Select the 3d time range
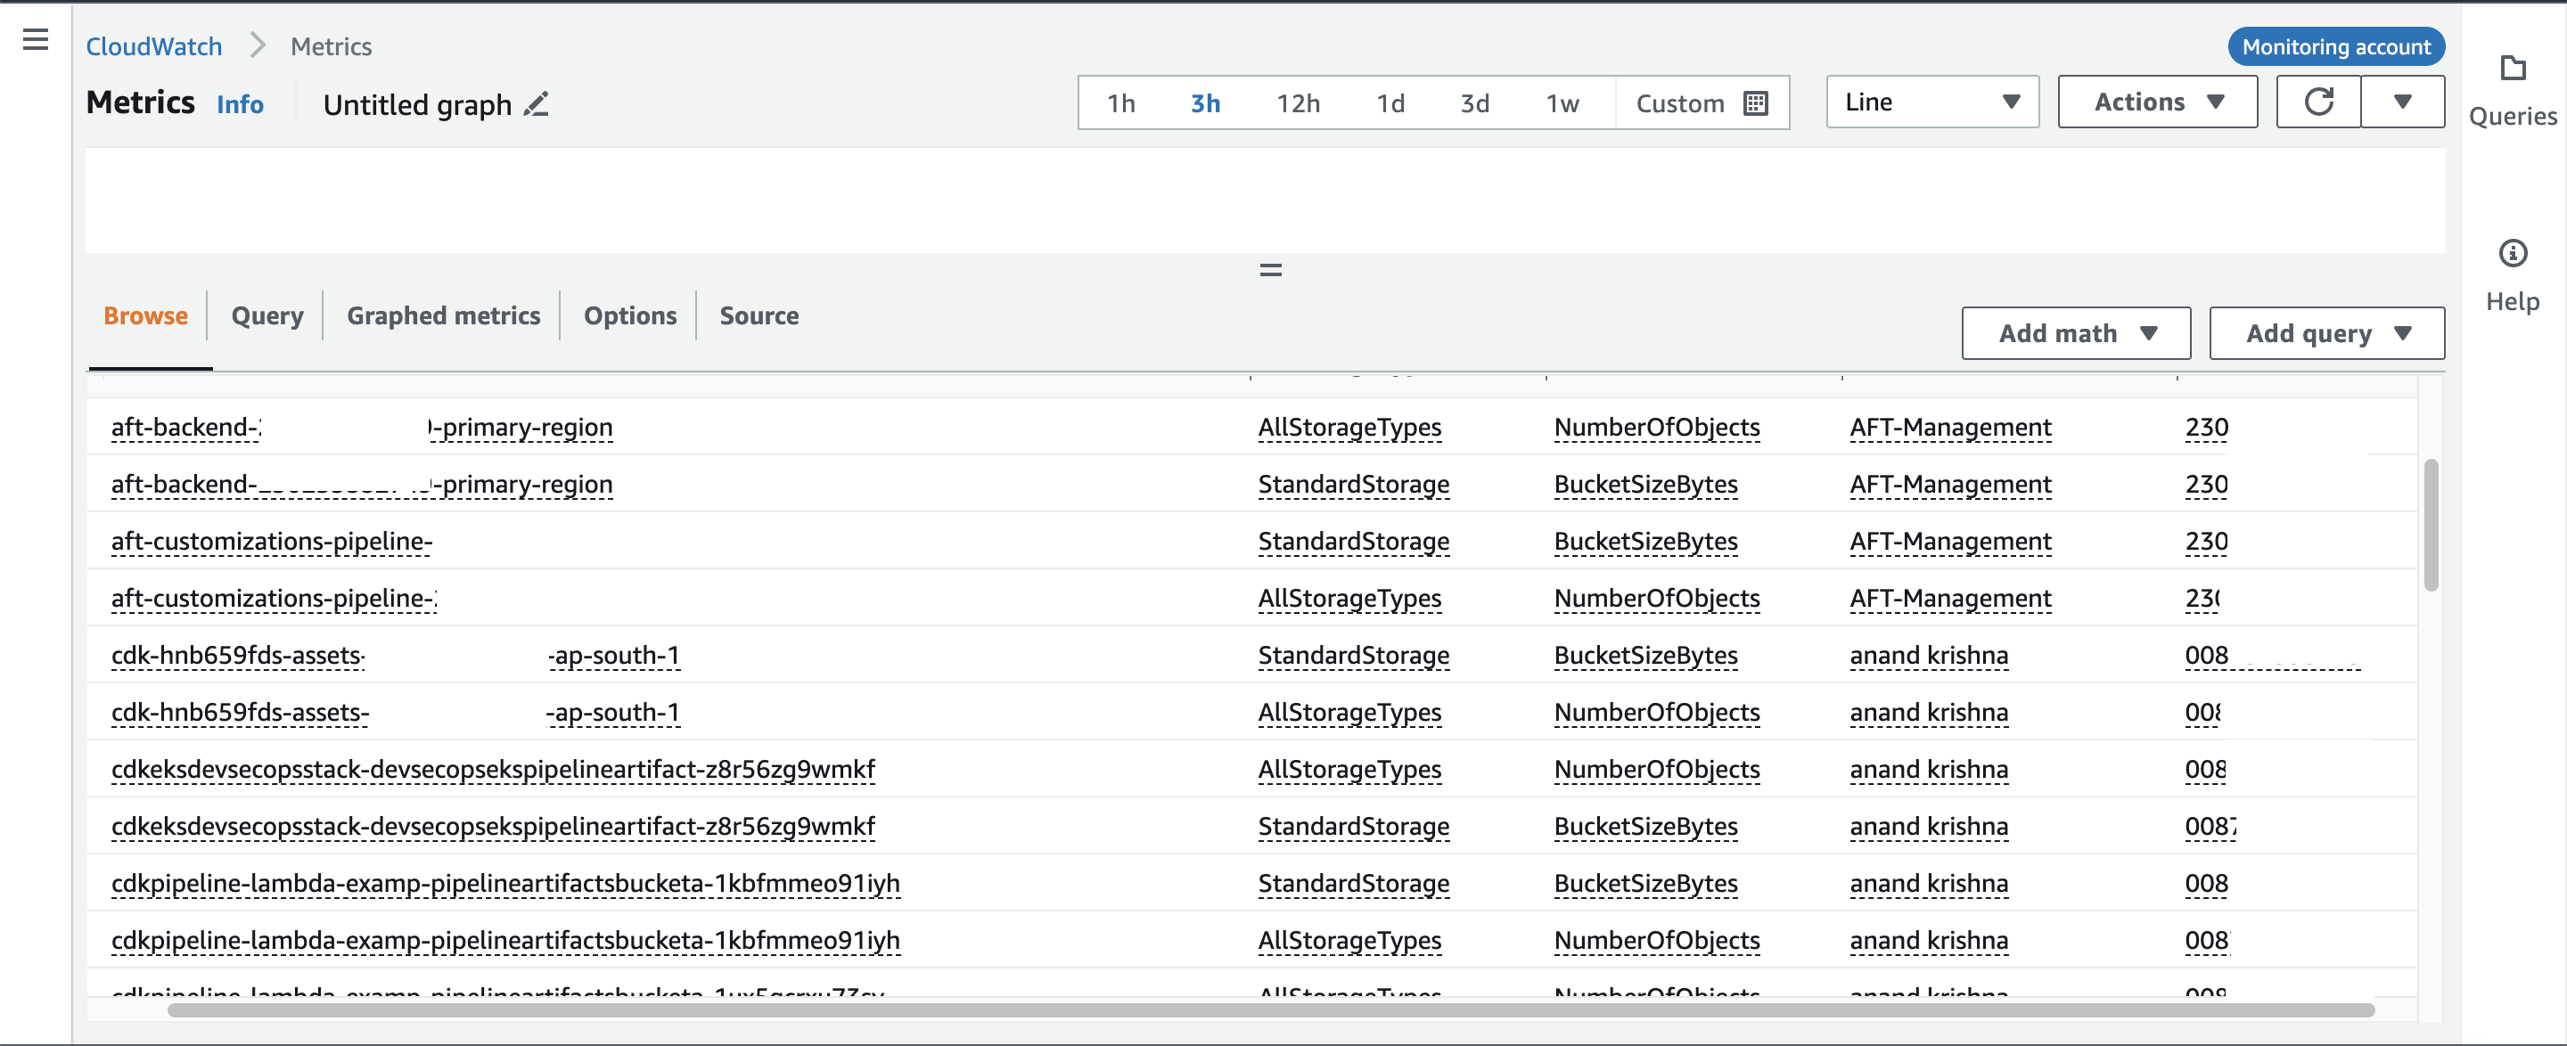 (x=1474, y=102)
